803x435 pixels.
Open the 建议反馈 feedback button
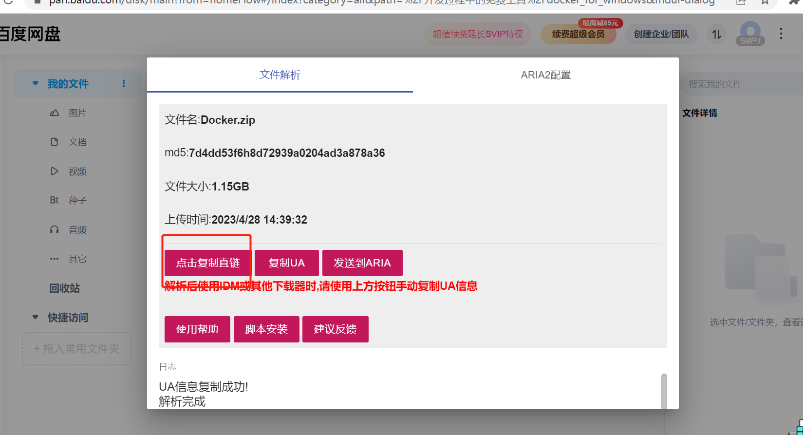point(336,329)
